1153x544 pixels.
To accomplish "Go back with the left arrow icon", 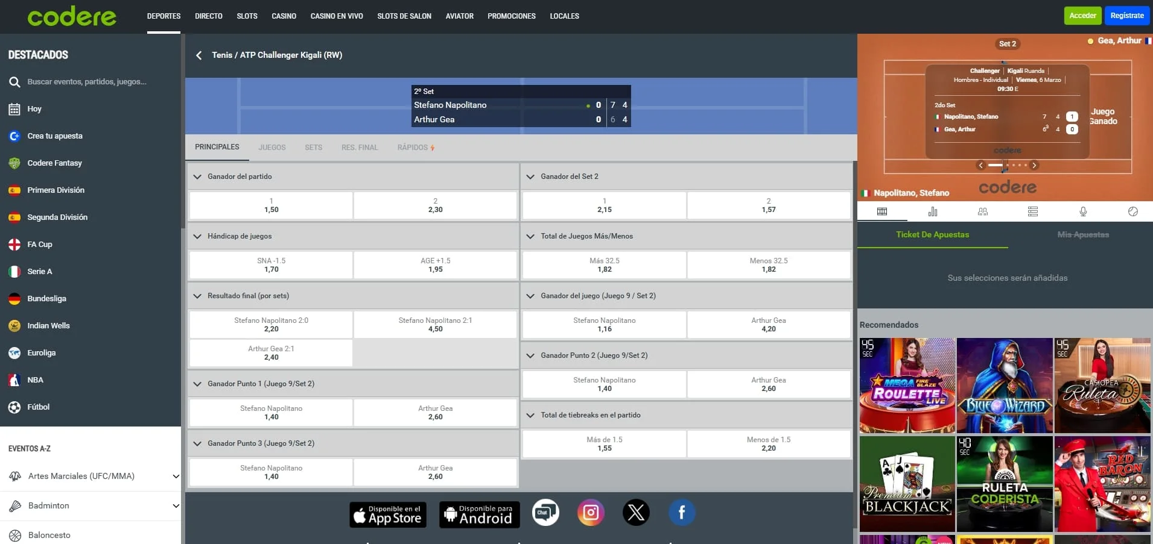I will coord(199,55).
